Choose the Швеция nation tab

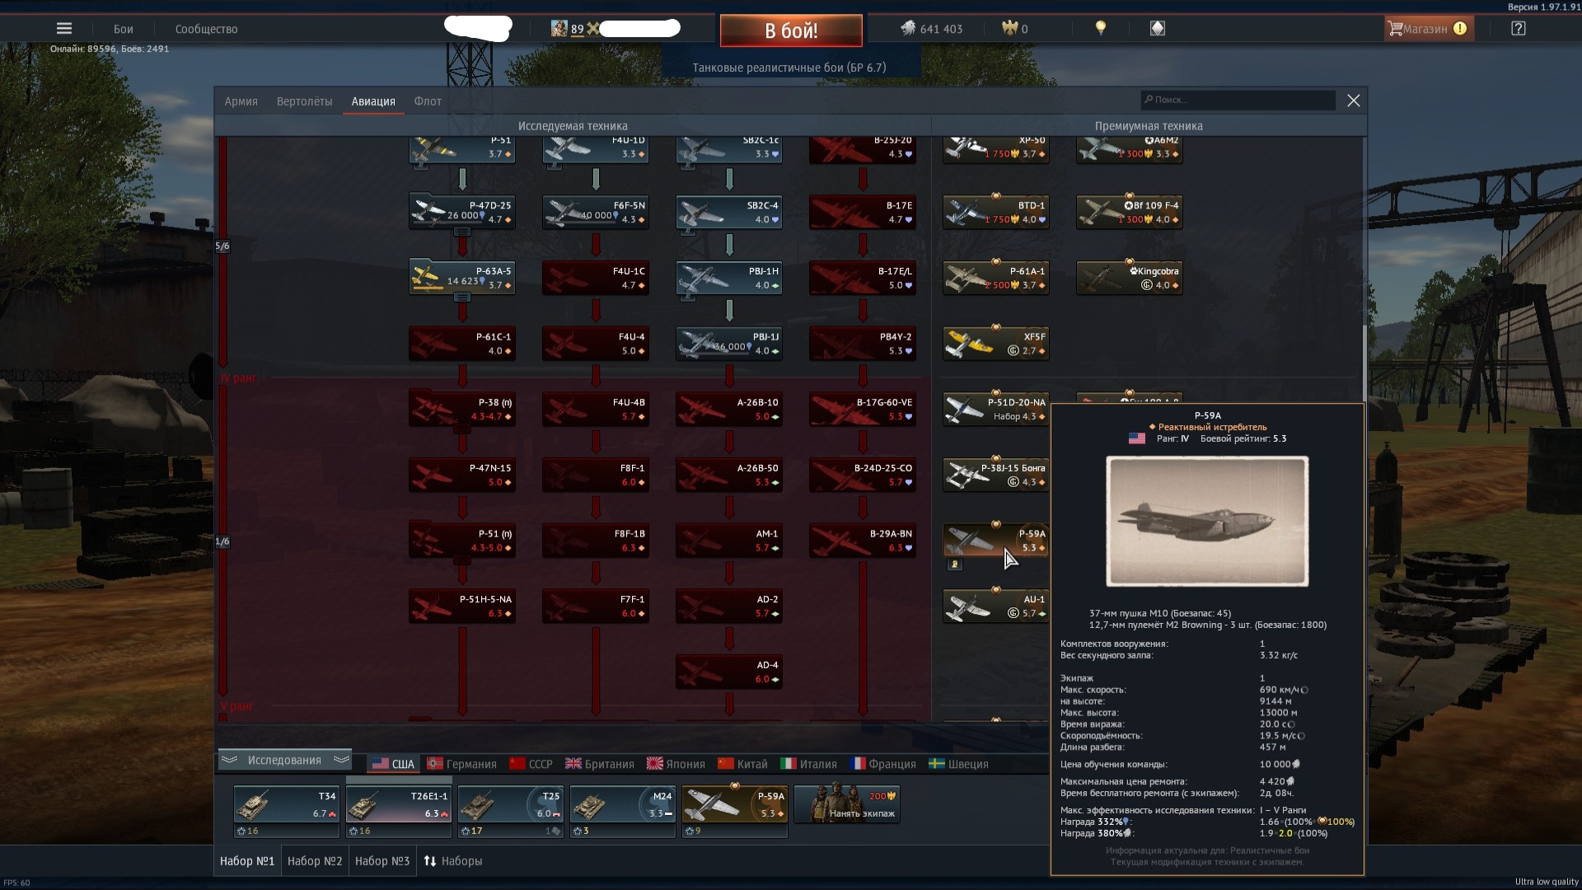click(958, 764)
